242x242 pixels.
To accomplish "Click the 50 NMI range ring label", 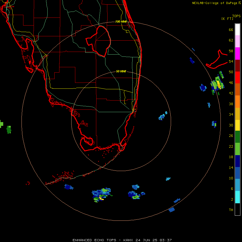I will [121, 71].
